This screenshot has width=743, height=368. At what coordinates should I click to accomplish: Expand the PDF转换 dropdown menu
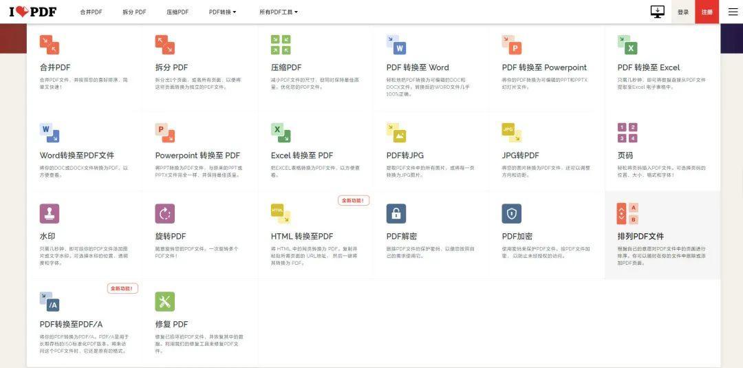click(x=222, y=12)
